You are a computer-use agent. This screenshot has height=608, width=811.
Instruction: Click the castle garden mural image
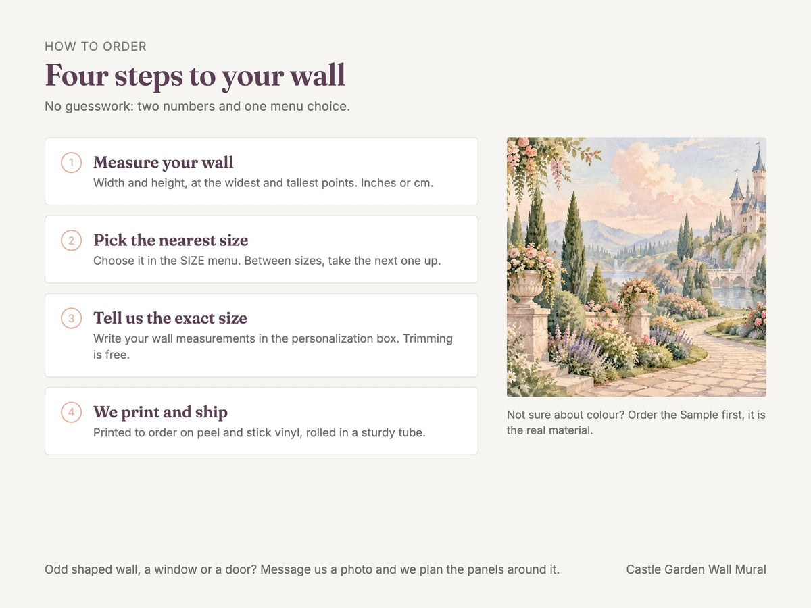pyautogui.click(x=637, y=267)
